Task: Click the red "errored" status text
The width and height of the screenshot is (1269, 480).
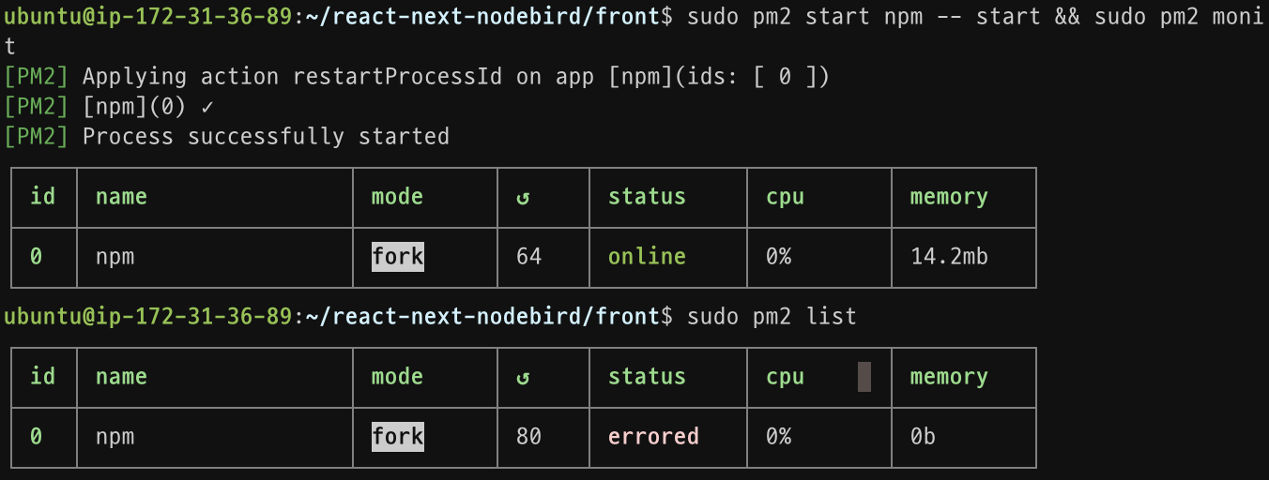Action: tap(653, 436)
